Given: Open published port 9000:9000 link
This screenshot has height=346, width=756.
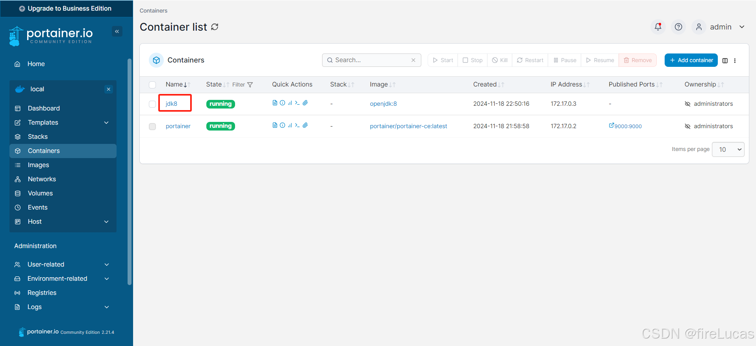Looking at the screenshot, I should point(625,126).
